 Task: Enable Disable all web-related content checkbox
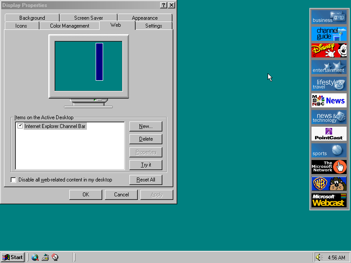14,180
